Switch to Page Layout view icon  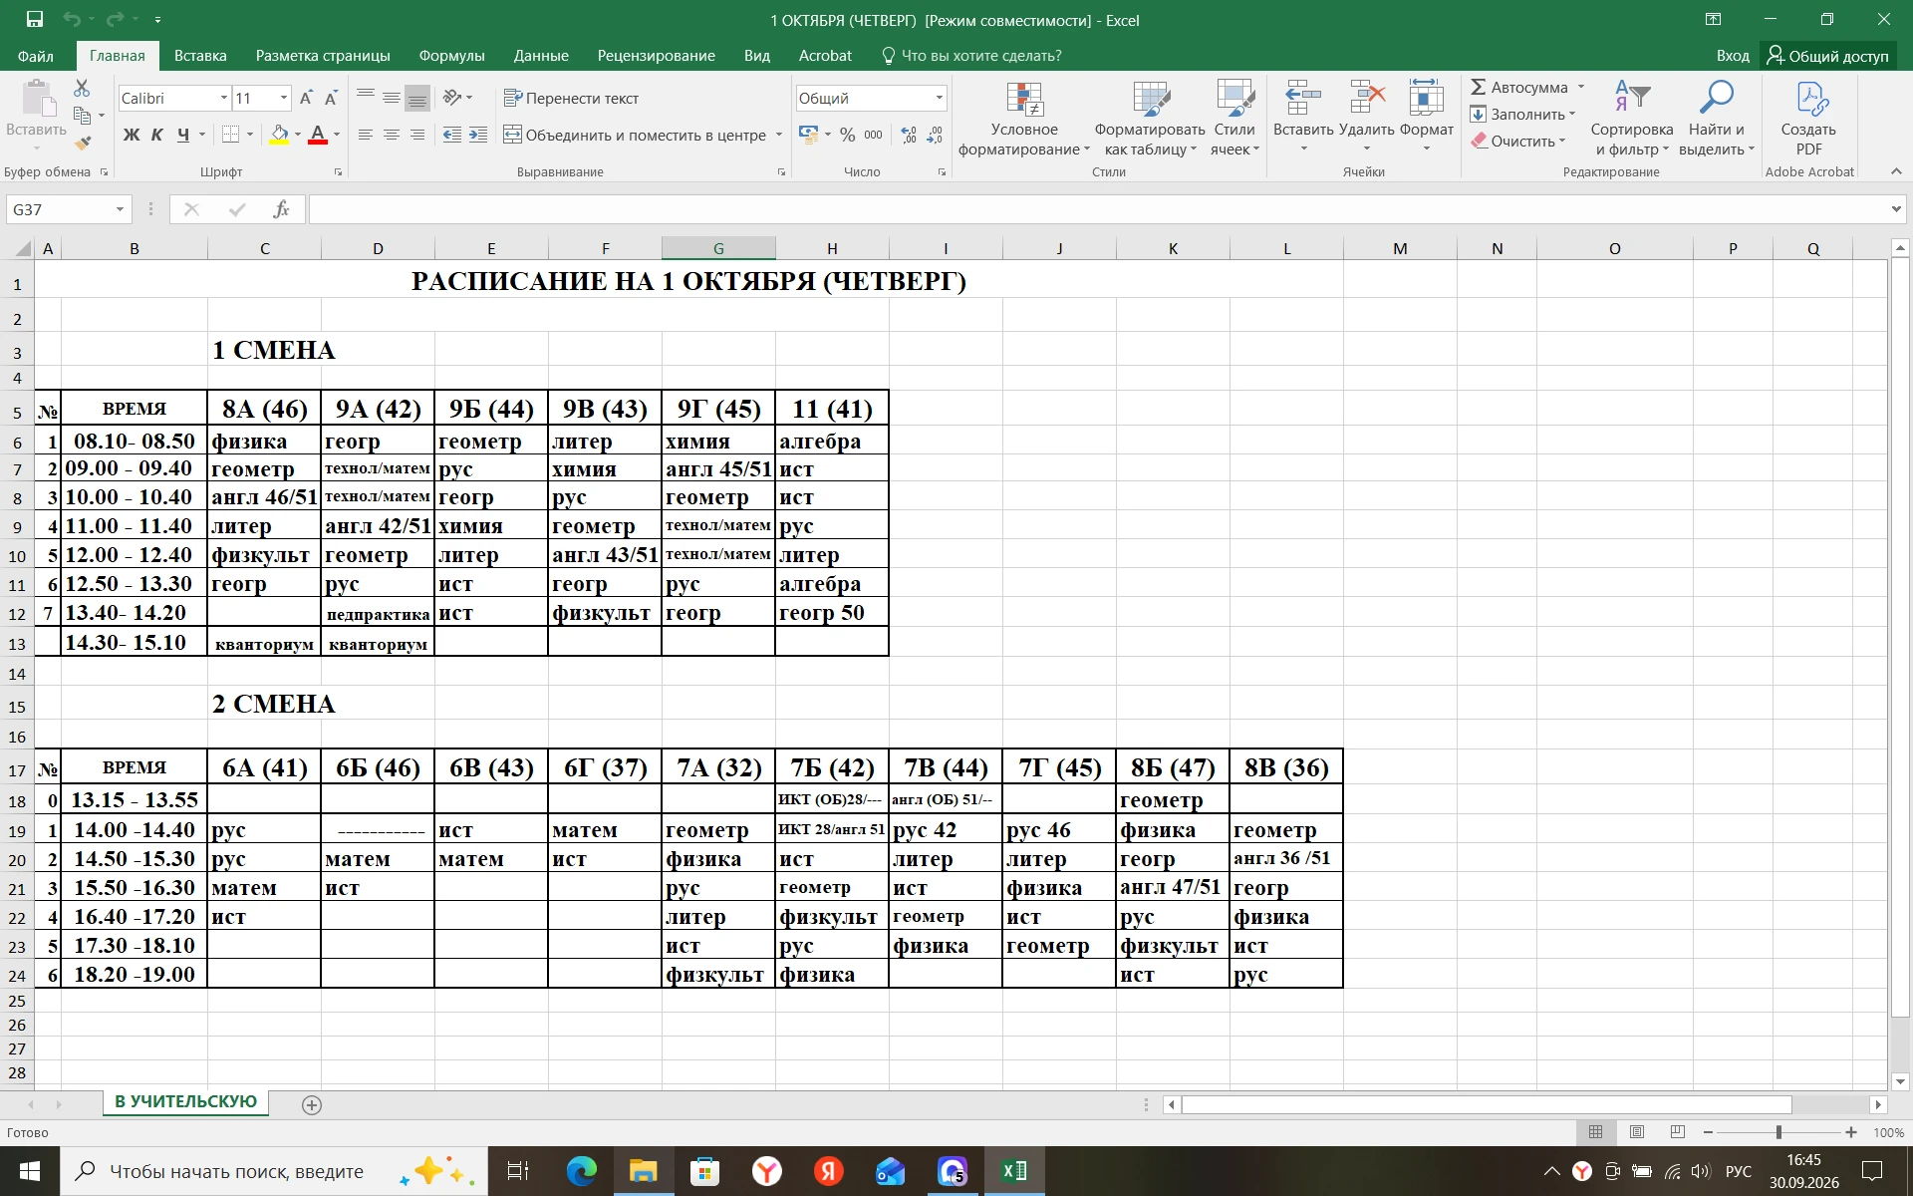[x=1637, y=1132]
